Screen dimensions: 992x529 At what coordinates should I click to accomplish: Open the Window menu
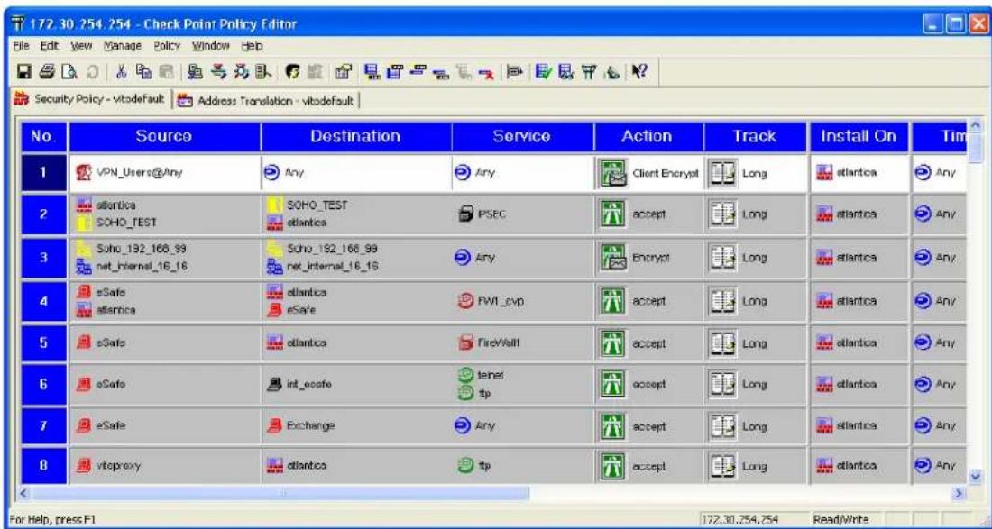(211, 46)
